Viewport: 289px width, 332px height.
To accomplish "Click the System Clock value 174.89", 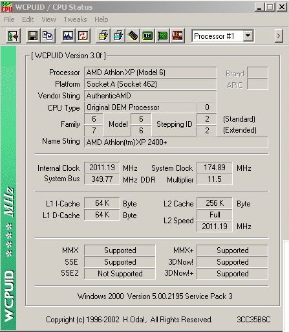I will pos(215,168).
